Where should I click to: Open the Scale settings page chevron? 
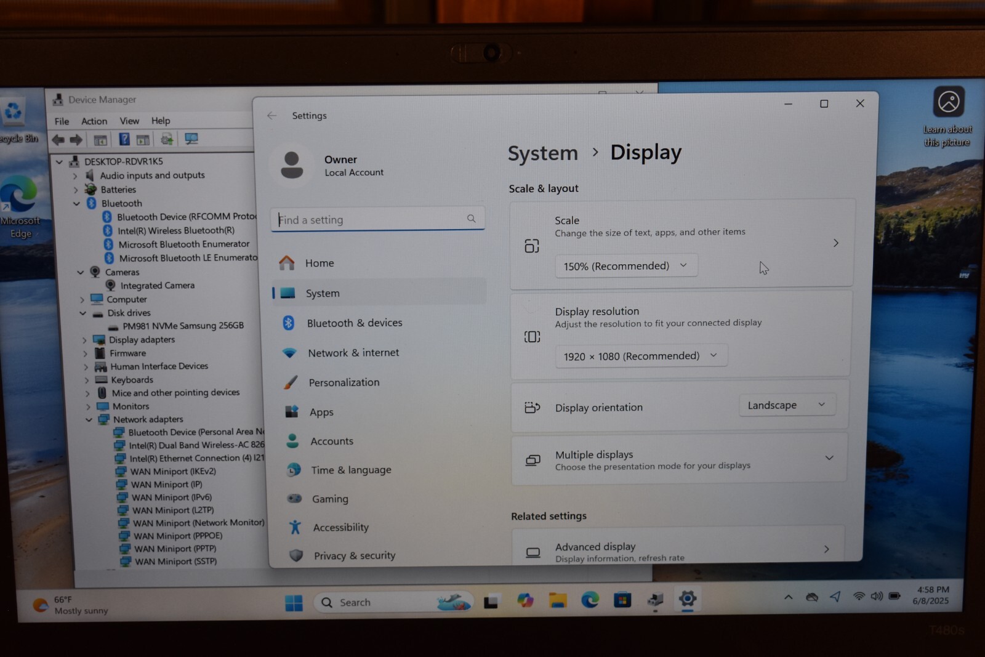[x=835, y=243]
